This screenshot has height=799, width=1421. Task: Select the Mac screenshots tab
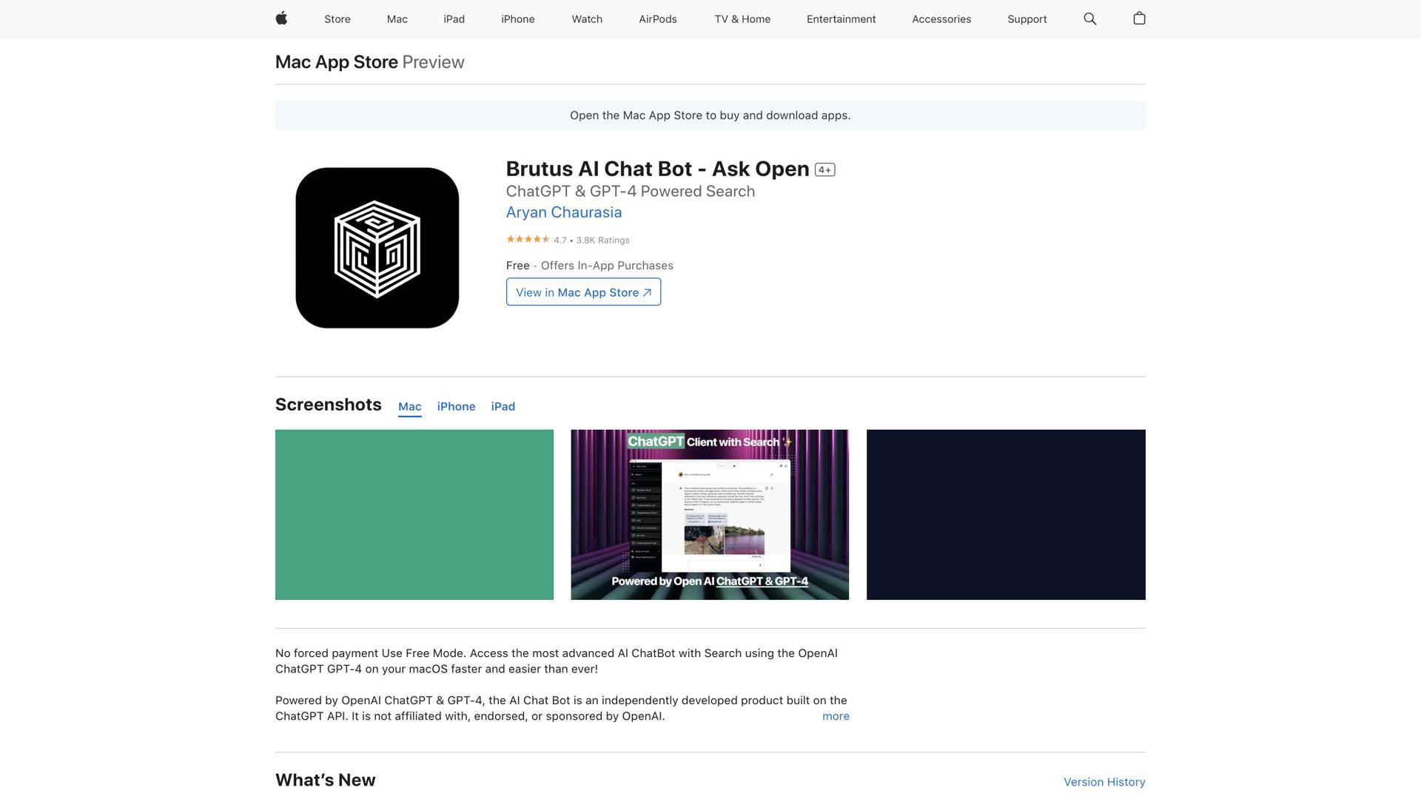tap(409, 406)
